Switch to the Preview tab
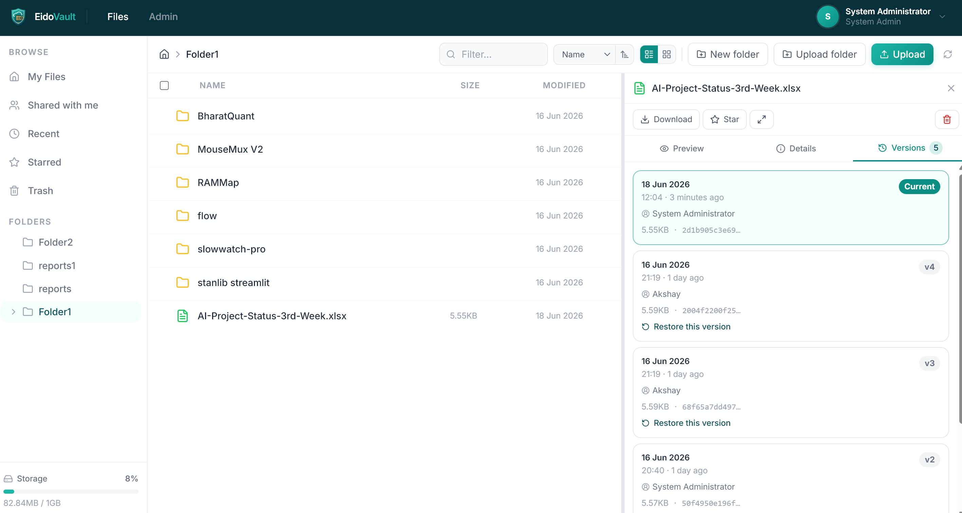The width and height of the screenshot is (962, 513). tap(681, 148)
